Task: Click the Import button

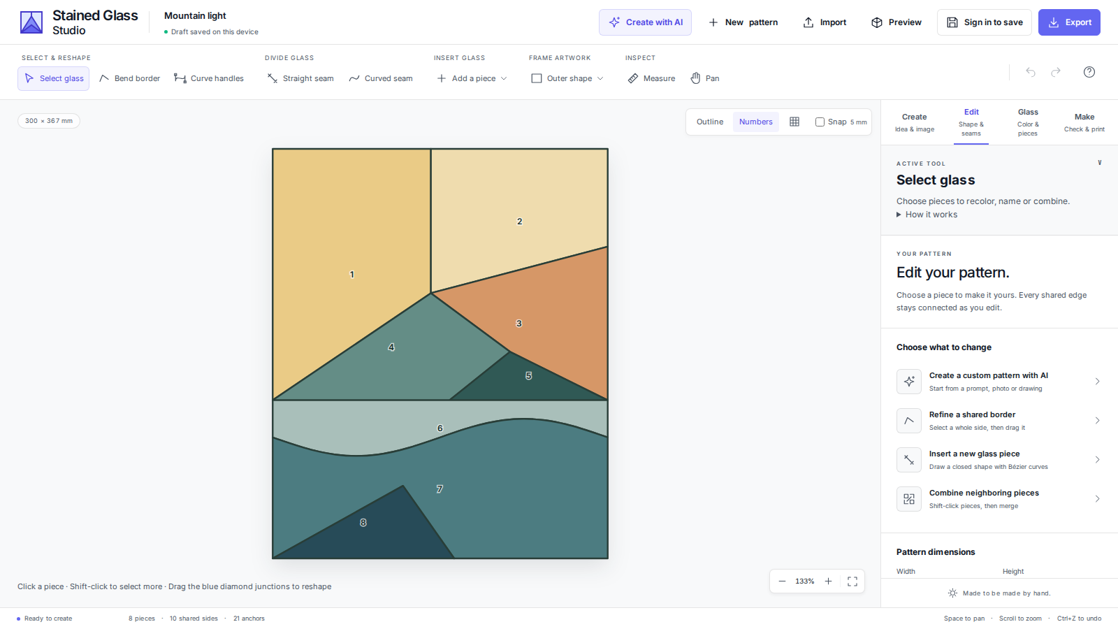Action: point(825,22)
